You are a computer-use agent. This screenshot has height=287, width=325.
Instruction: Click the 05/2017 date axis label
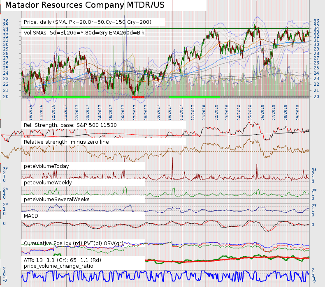pos(111,113)
